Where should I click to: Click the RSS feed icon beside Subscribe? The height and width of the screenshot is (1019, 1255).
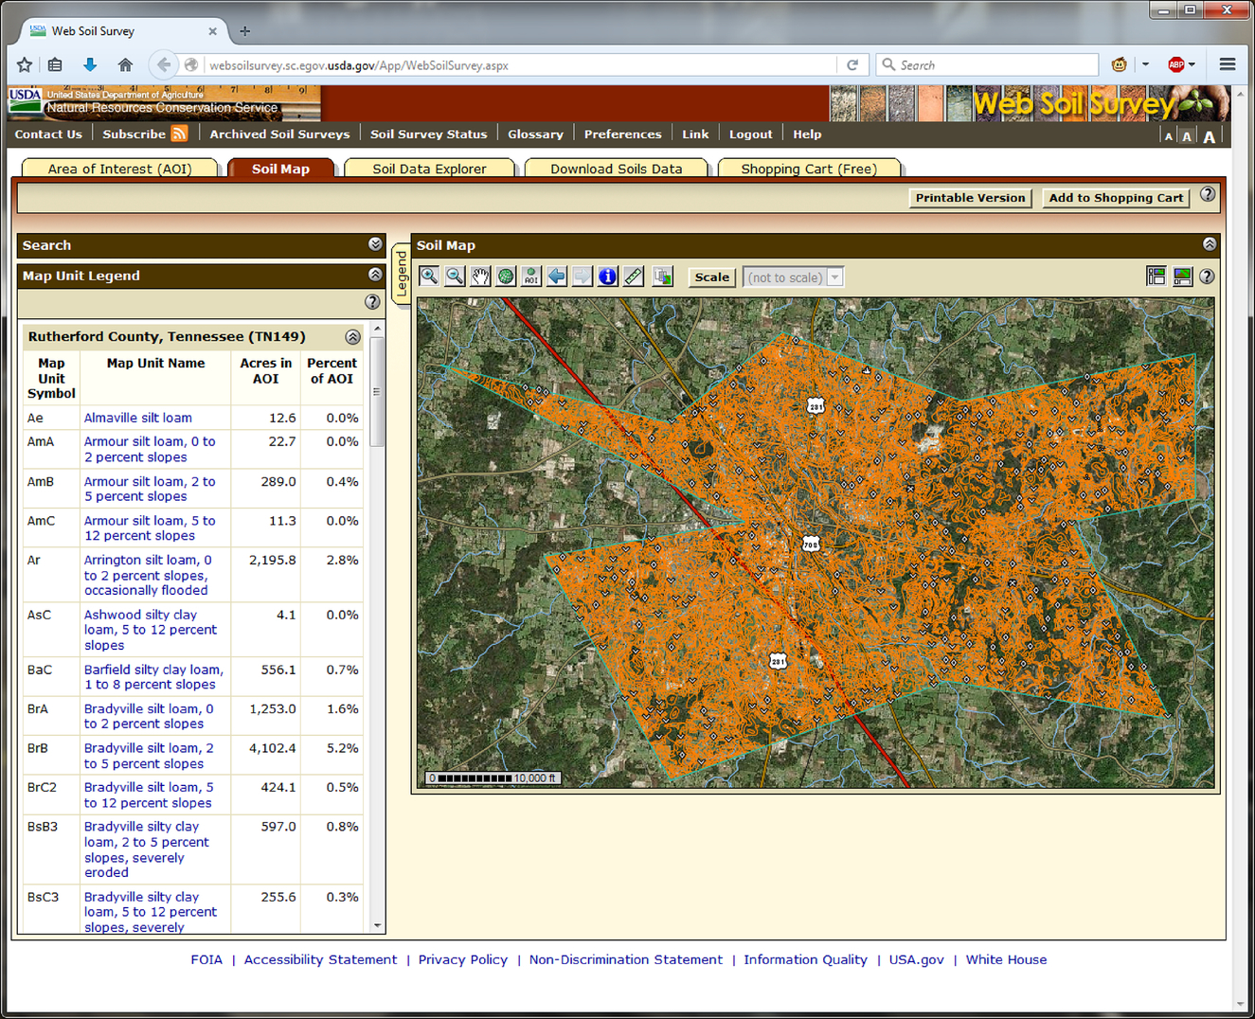pyautogui.click(x=179, y=134)
